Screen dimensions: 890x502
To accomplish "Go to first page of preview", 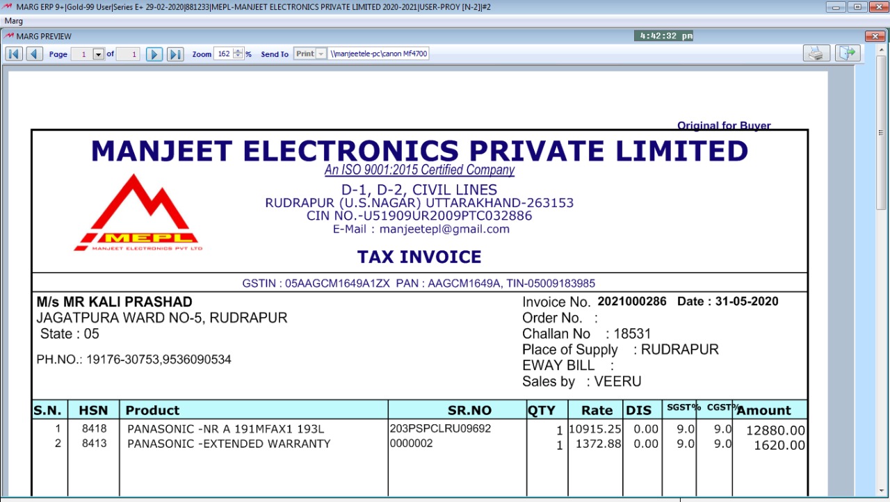I will [14, 54].
